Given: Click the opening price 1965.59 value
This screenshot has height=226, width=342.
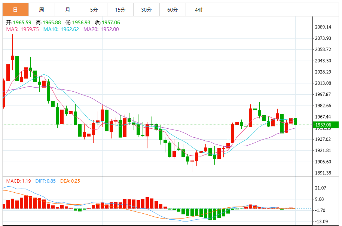Looking at the screenshot, I should [22, 22].
